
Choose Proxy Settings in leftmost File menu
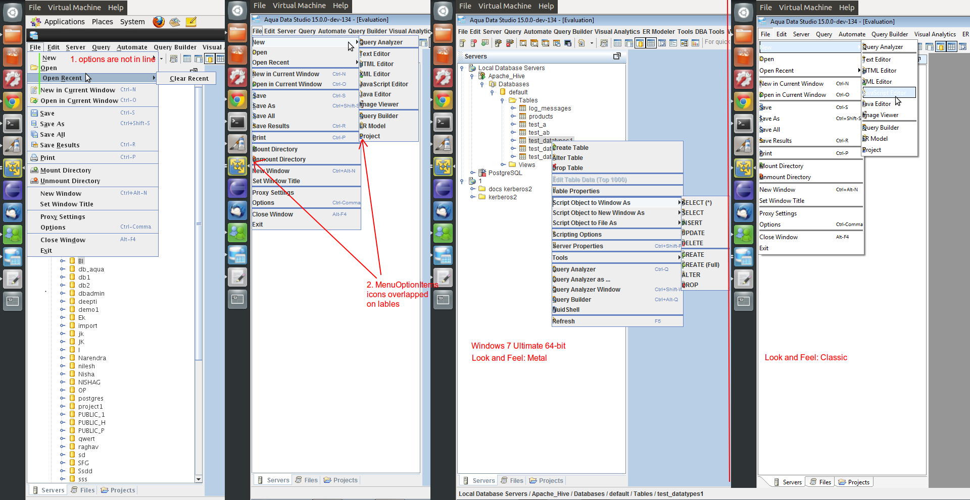click(x=93, y=217)
